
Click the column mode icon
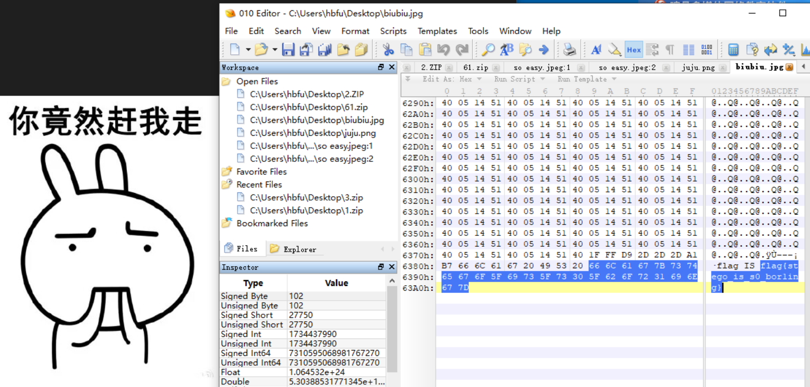click(x=689, y=50)
